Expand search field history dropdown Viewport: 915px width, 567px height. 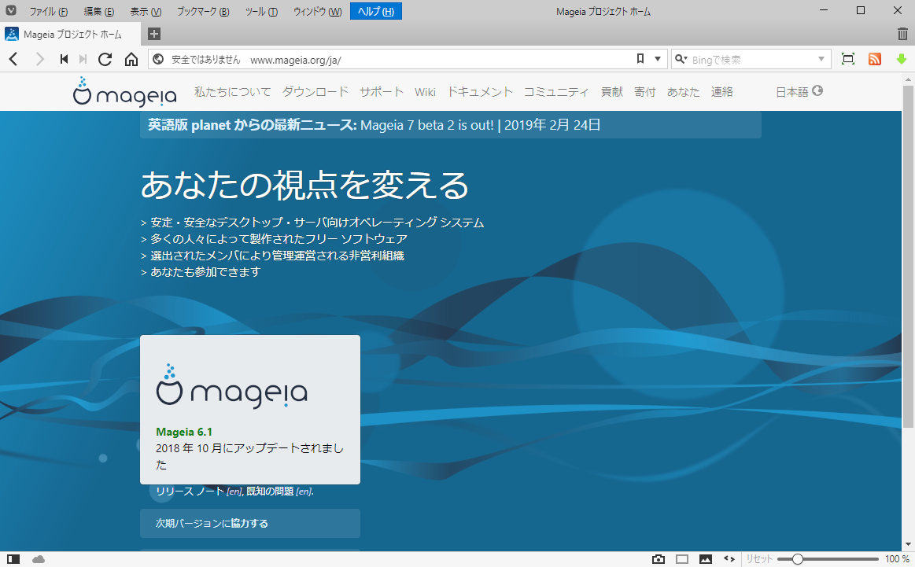coord(821,59)
